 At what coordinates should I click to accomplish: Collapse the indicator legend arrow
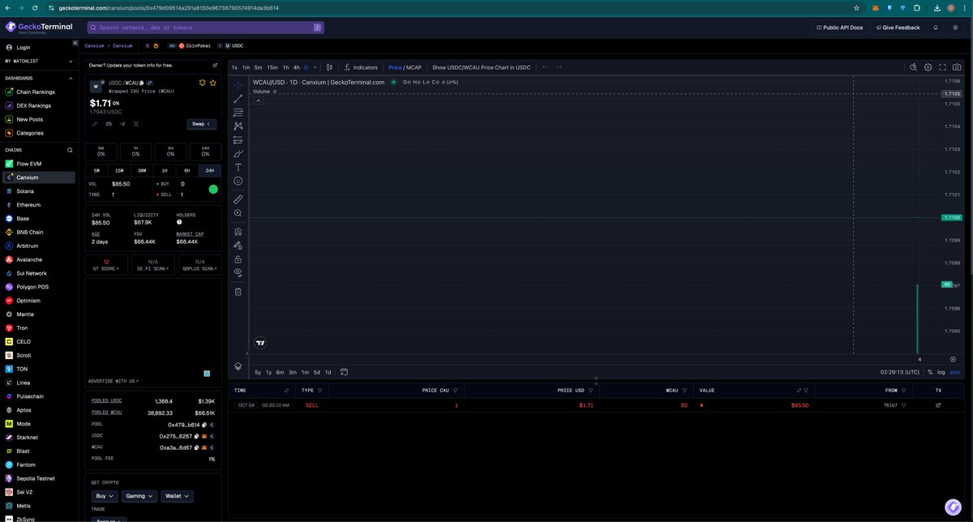click(x=259, y=101)
